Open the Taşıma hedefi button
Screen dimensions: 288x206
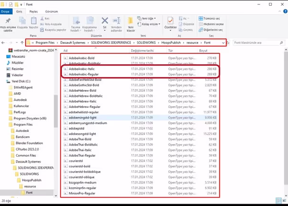[x=76, y=24]
